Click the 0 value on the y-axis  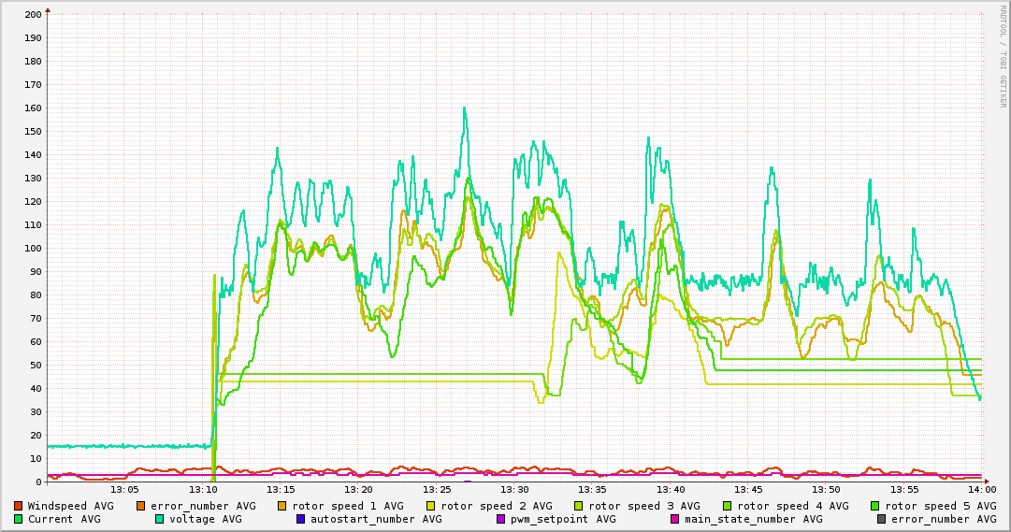38,482
